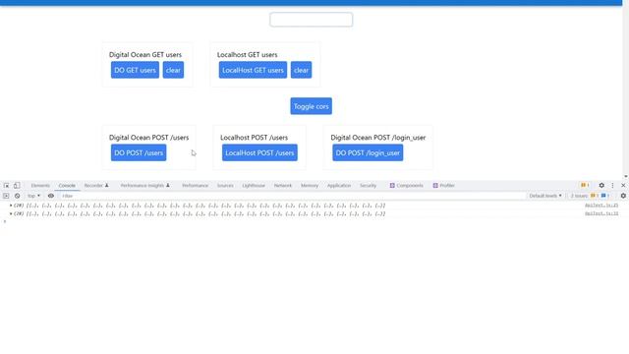Open console settings gear beside the issues count
Screen dimensions: 629x354
(623, 196)
